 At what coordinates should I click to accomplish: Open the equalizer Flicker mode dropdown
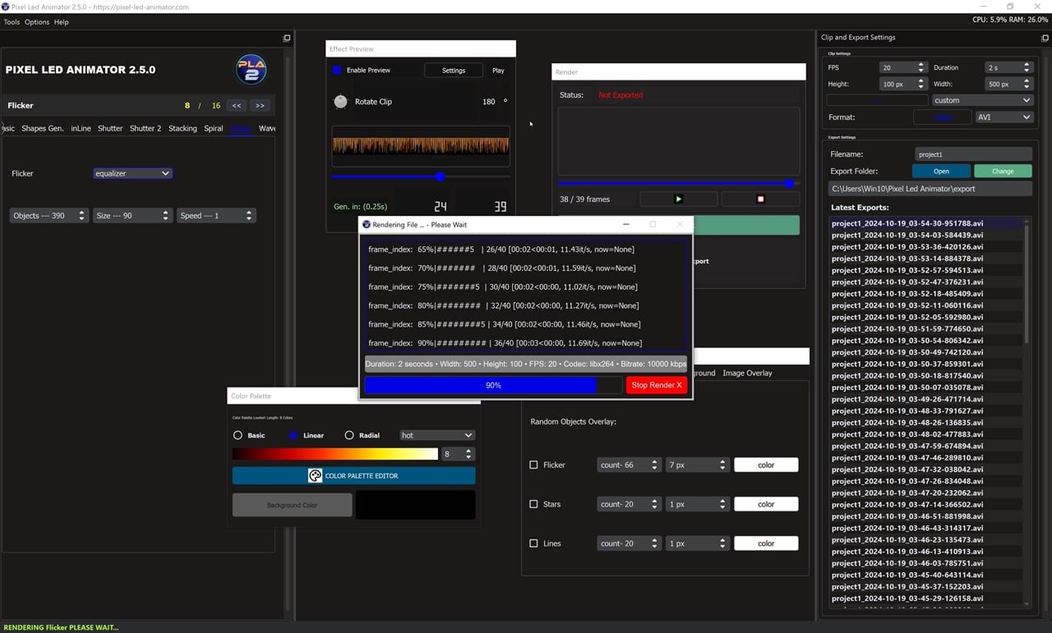tap(132, 173)
